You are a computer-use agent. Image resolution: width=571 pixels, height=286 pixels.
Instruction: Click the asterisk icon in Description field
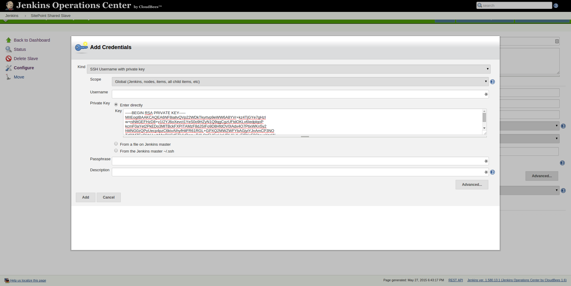tap(486, 172)
